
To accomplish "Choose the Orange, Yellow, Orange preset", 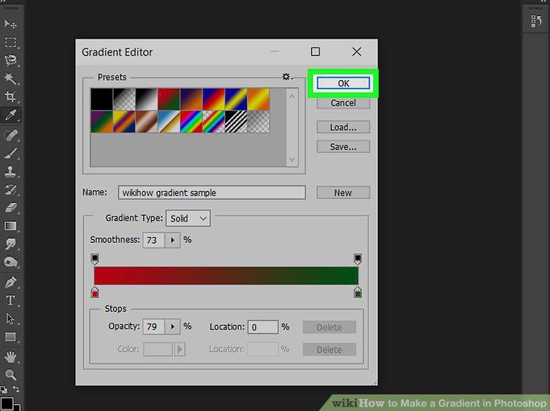I will (x=259, y=100).
